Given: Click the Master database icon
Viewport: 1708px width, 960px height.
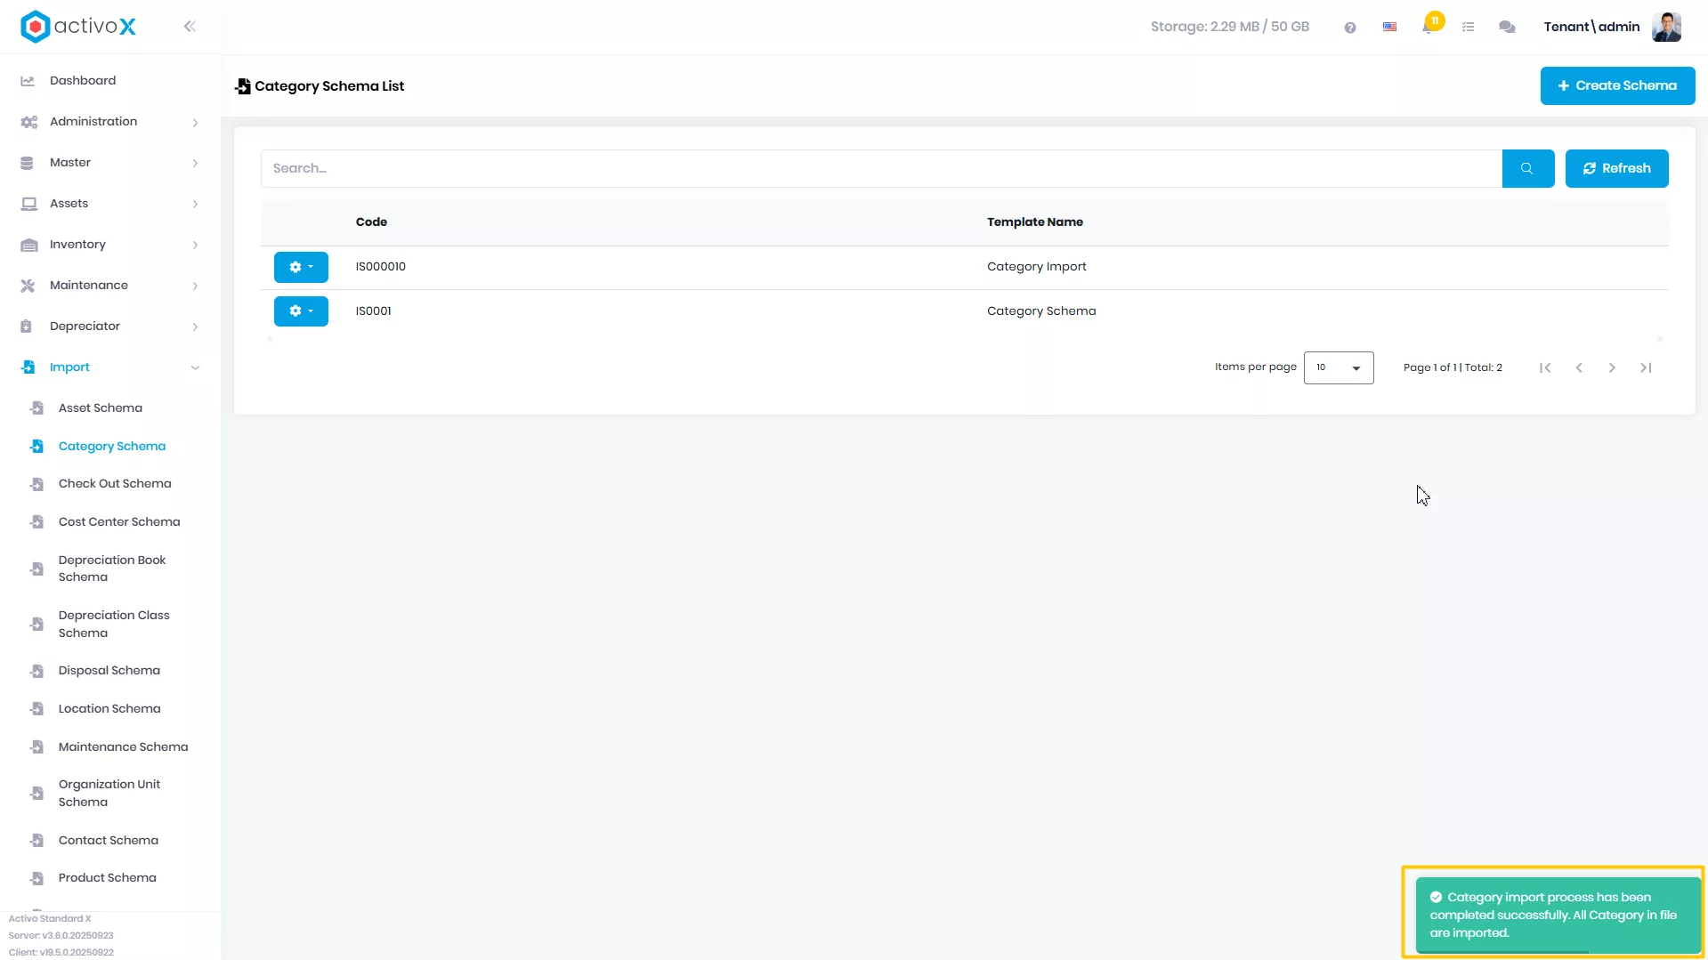Looking at the screenshot, I should (x=27, y=163).
